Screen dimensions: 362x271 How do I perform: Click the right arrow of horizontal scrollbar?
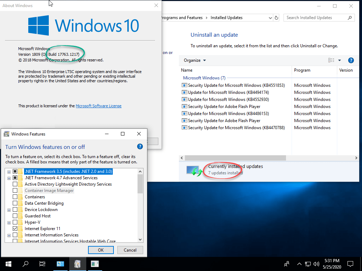356,158
